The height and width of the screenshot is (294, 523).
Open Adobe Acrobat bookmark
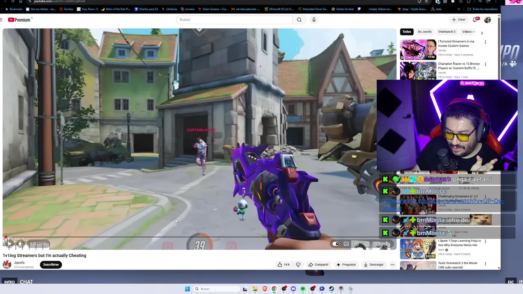click(342, 9)
